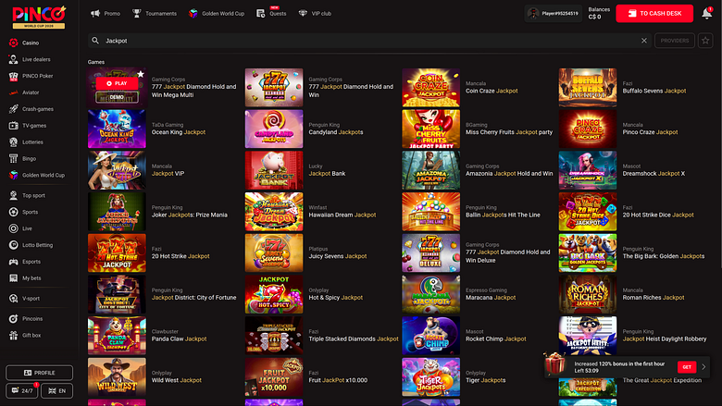The width and height of the screenshot is (722, 406).
Task: Open Live dealers in sidebar
Action: (x=30, y=59)
